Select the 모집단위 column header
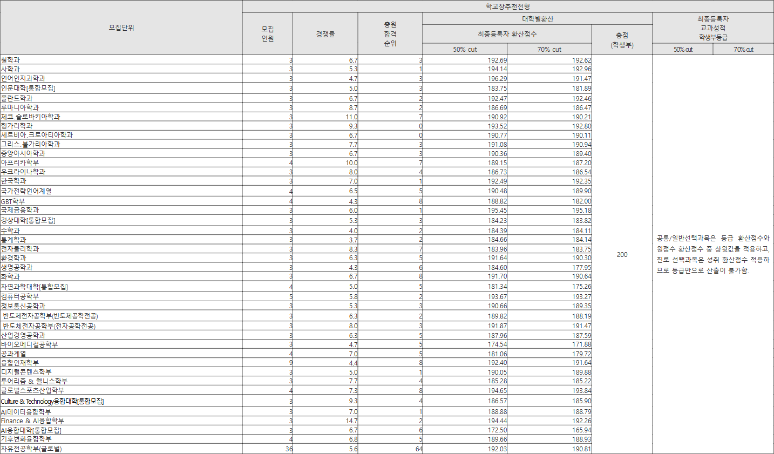This screenshot has height=454, width=774. pos(121,28)
